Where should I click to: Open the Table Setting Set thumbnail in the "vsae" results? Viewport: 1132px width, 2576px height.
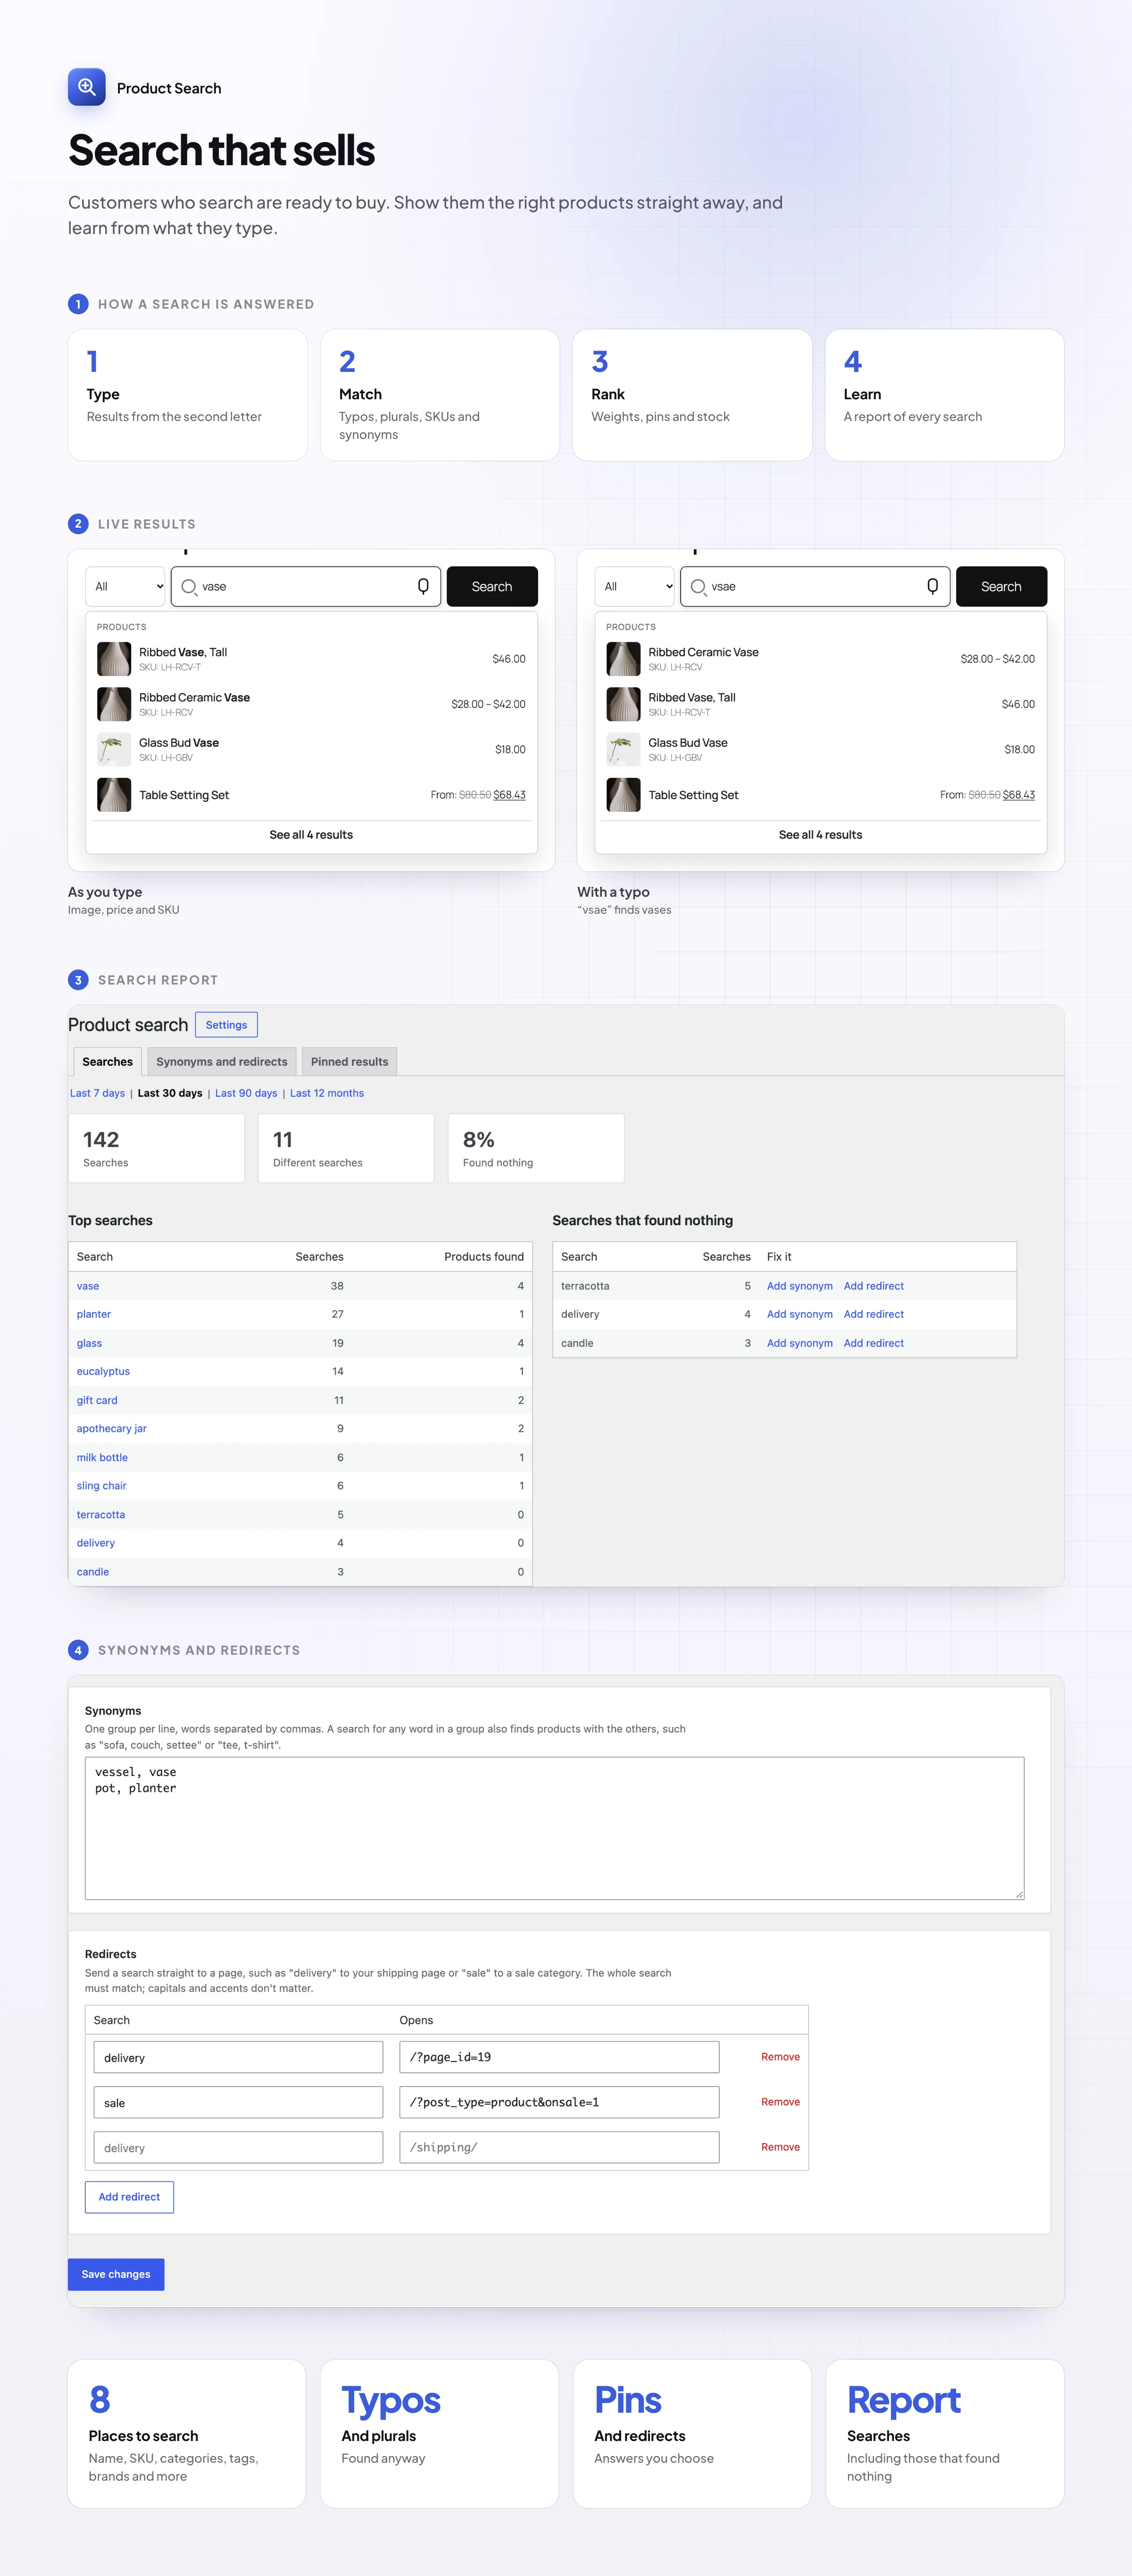click(x=624, y=795)
